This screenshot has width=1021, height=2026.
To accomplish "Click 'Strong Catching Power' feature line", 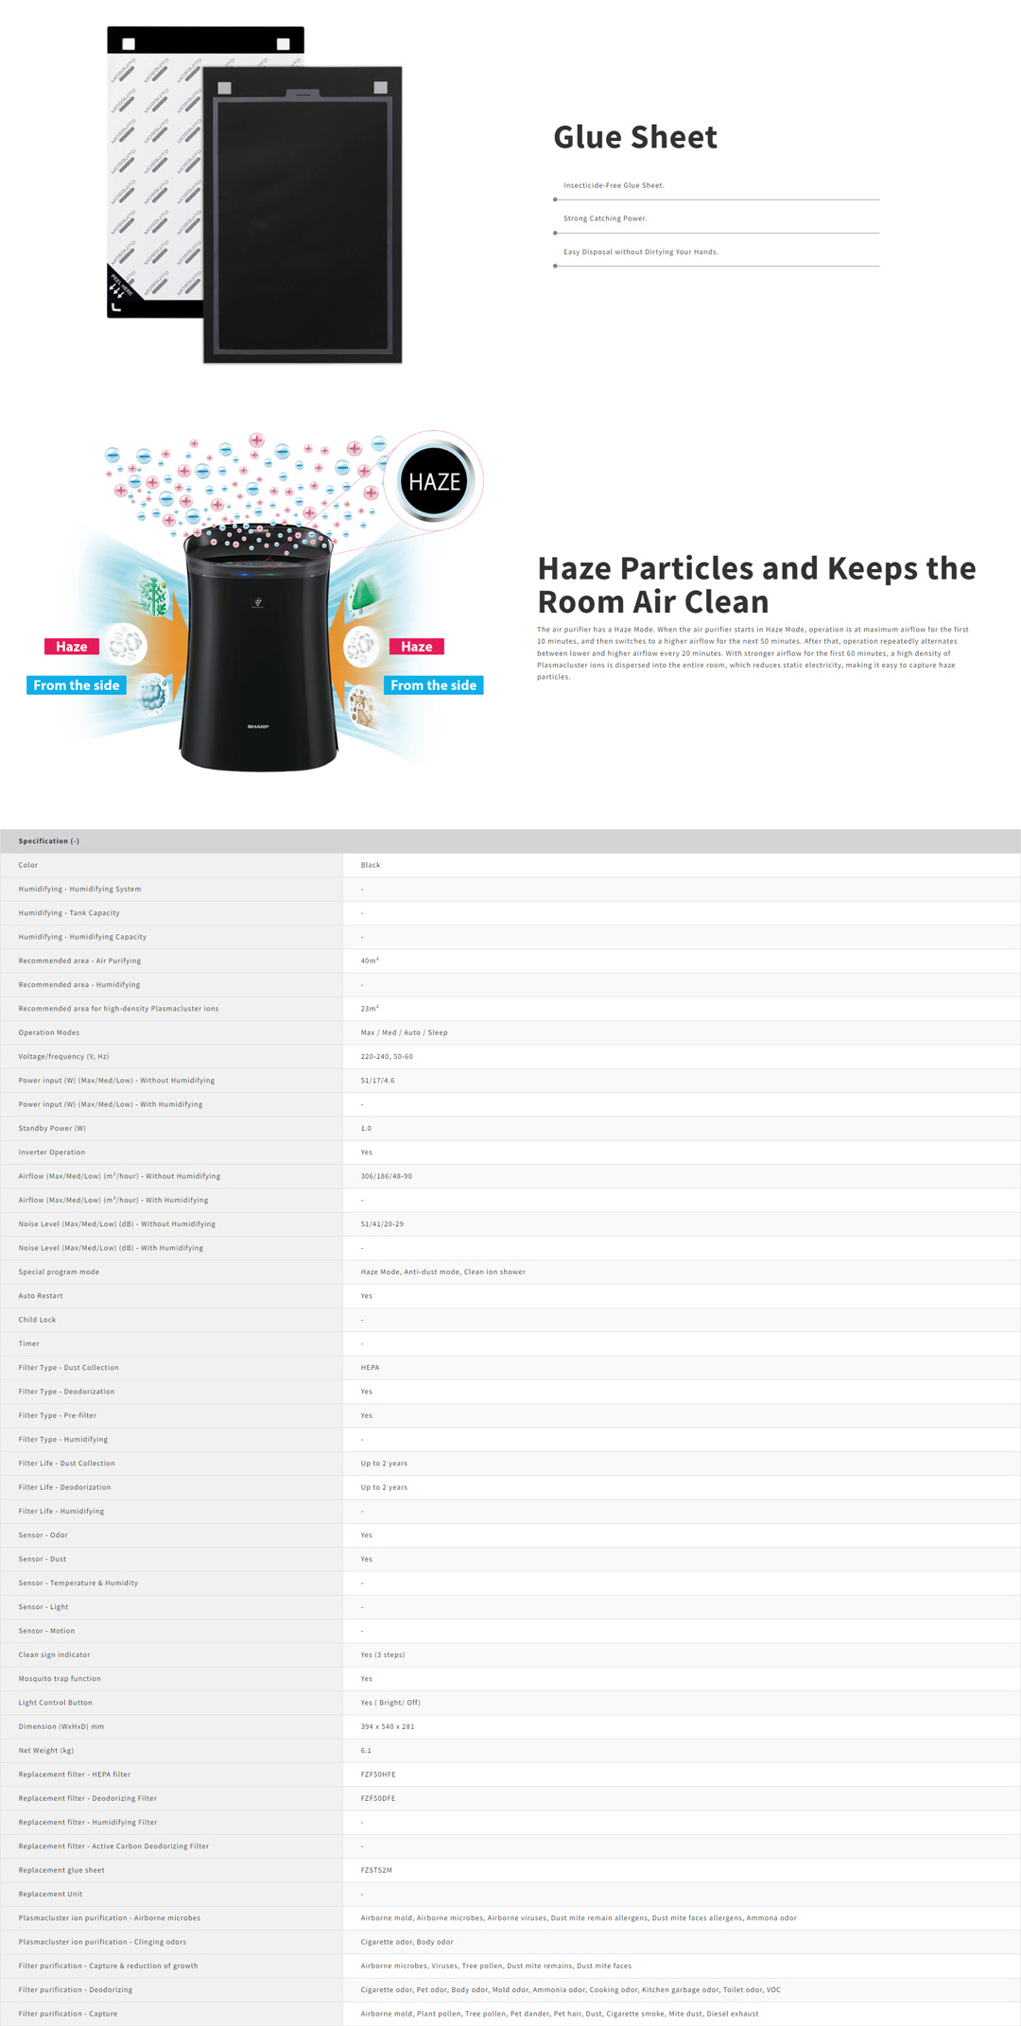I will (605, 218).
